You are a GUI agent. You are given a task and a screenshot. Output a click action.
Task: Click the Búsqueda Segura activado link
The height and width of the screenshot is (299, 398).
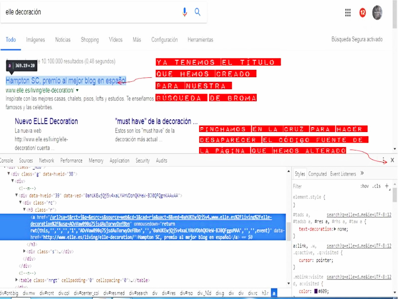pos(357,39)
